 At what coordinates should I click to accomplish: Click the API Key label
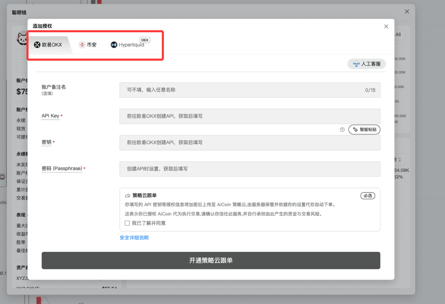point(50,116)
